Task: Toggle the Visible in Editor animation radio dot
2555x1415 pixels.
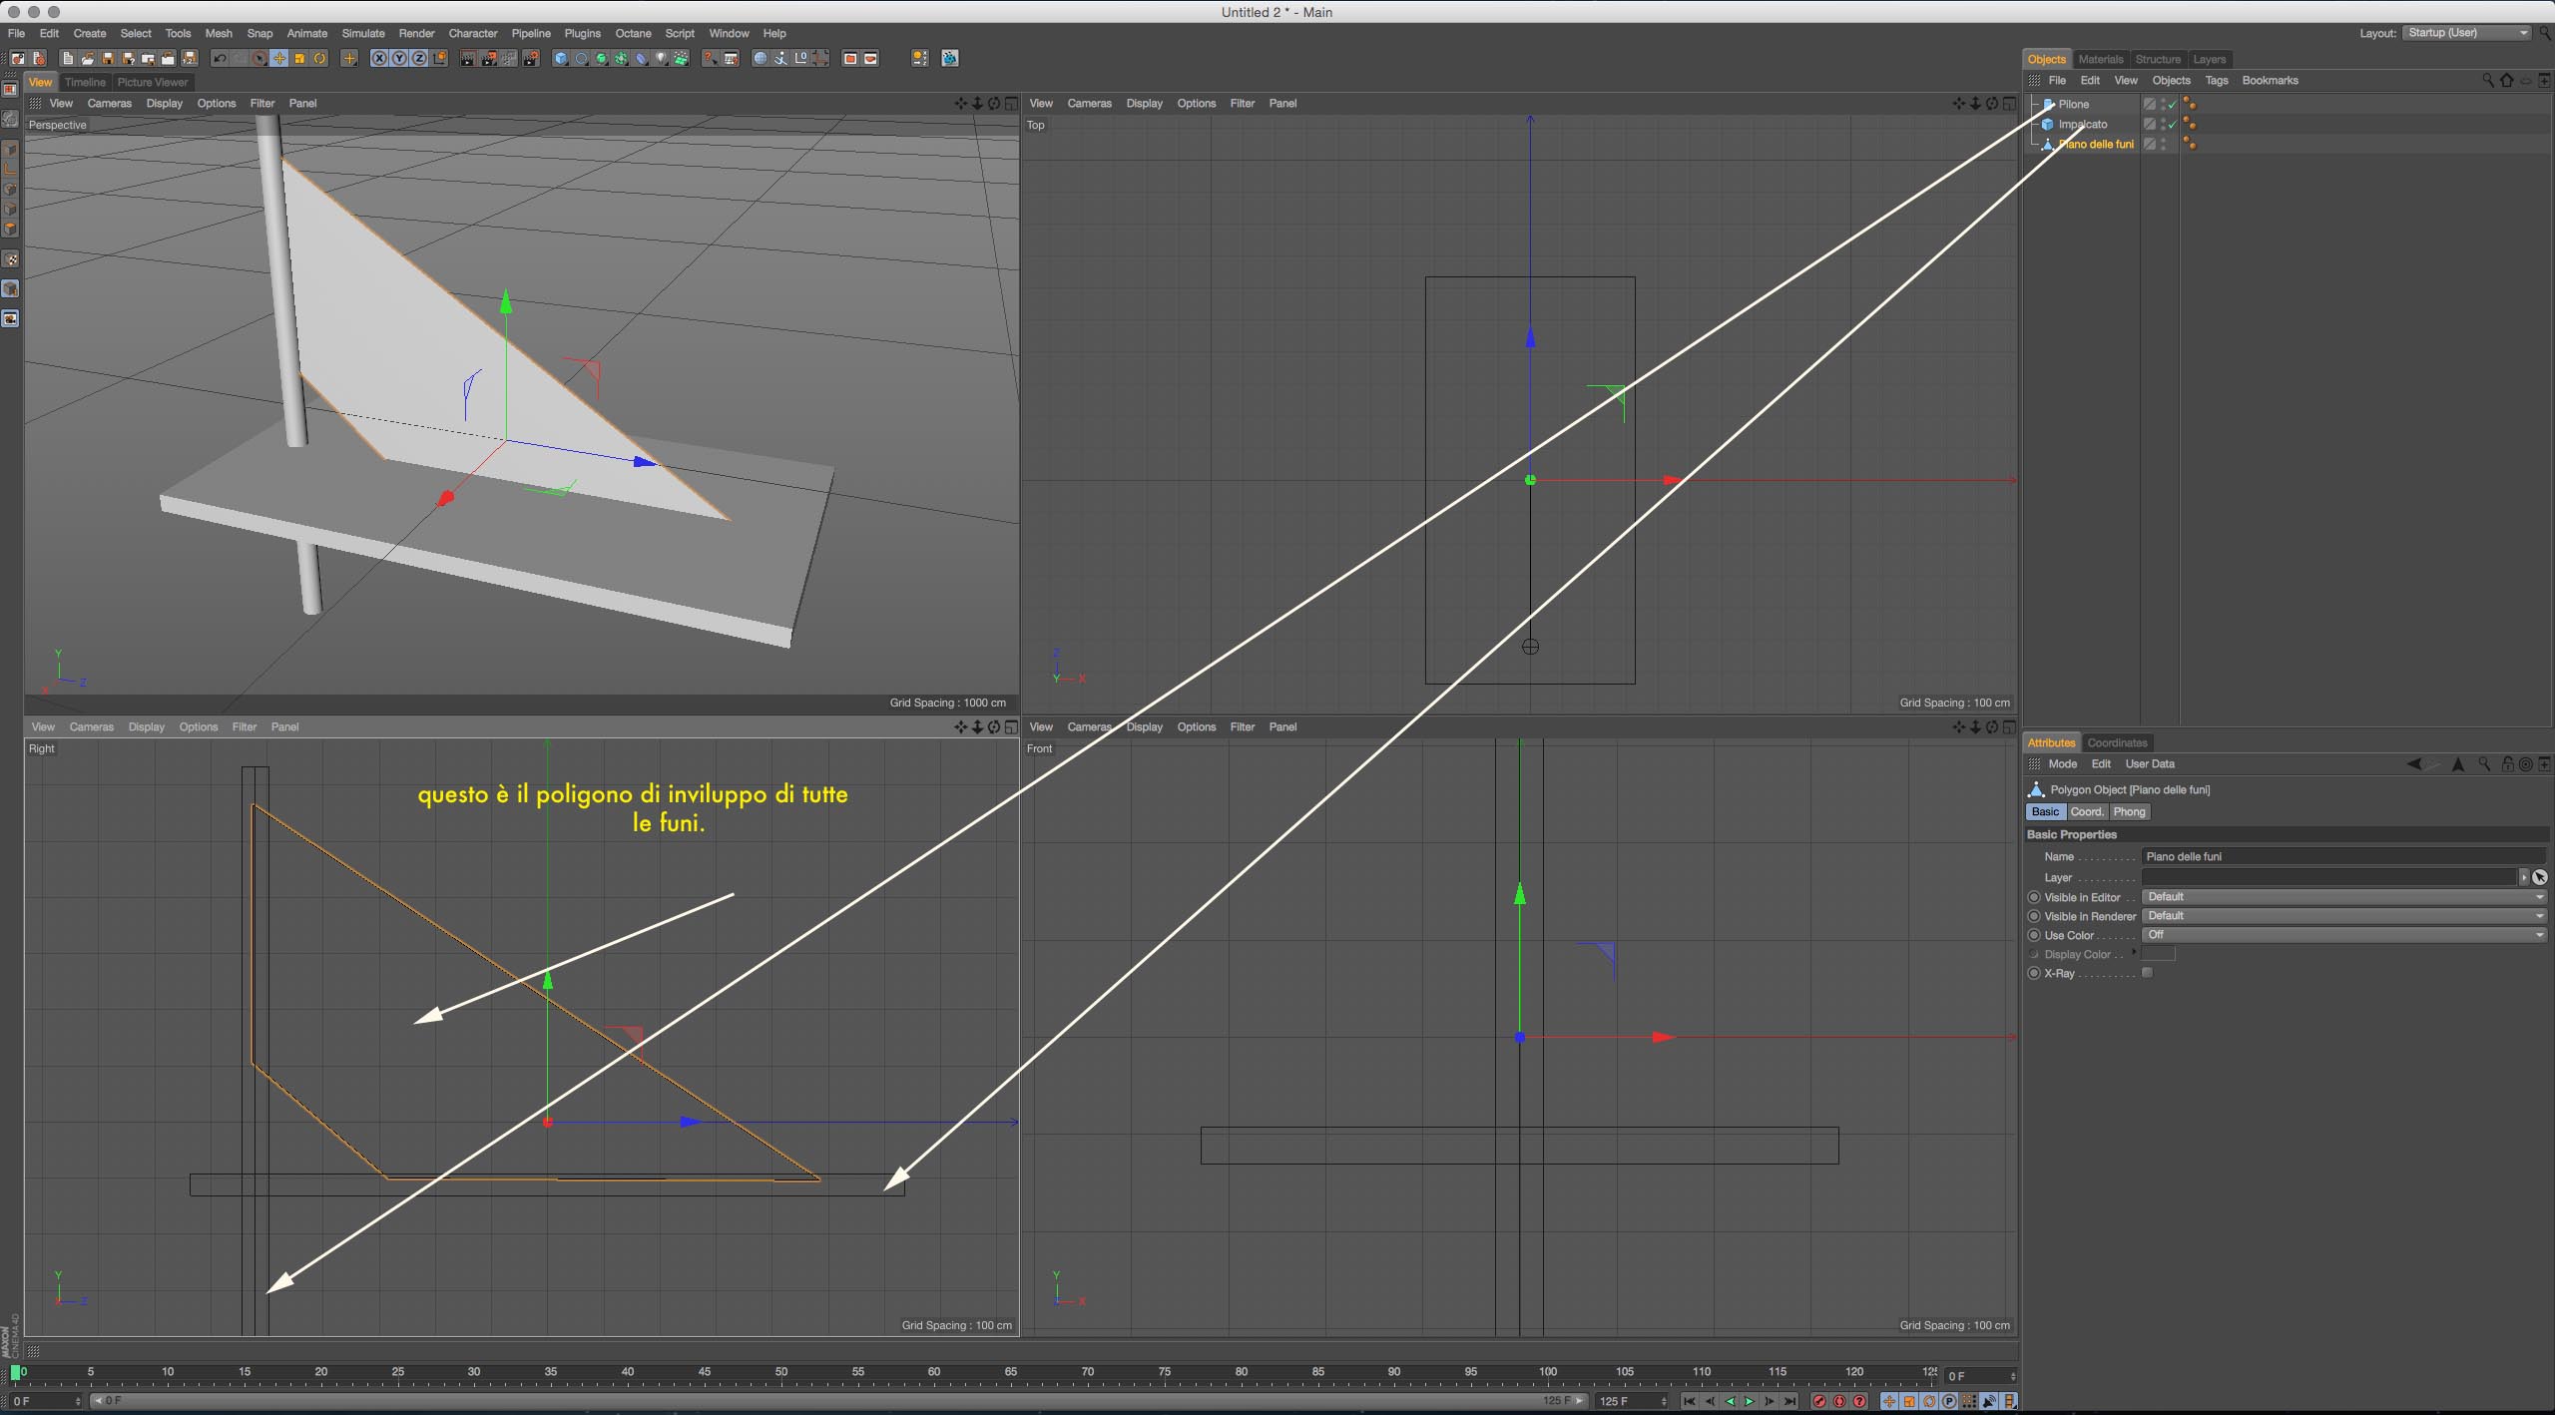Action: pos(2034,897)
